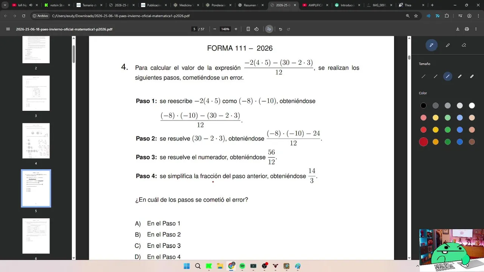Viewport: 484px width, 272px height.
Task: Open page 2 thumbnail
Action: (x=36, y=50)
